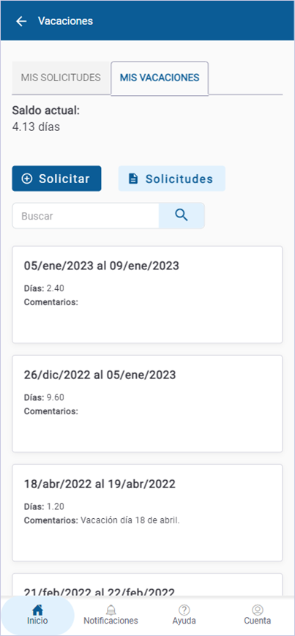Open Notificaciones via the bell icon

111,610
